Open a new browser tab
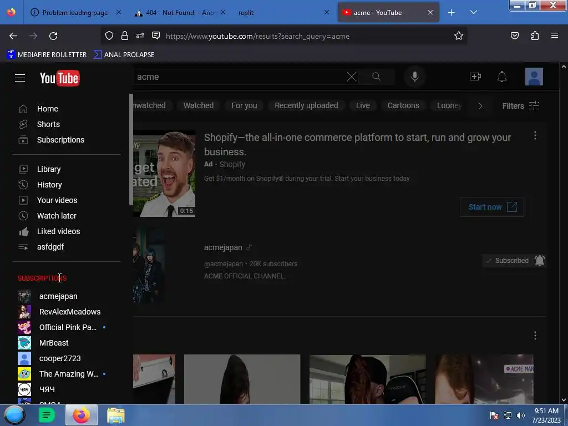This screenshot has width=568, height=426. click(x=452, y=13)
